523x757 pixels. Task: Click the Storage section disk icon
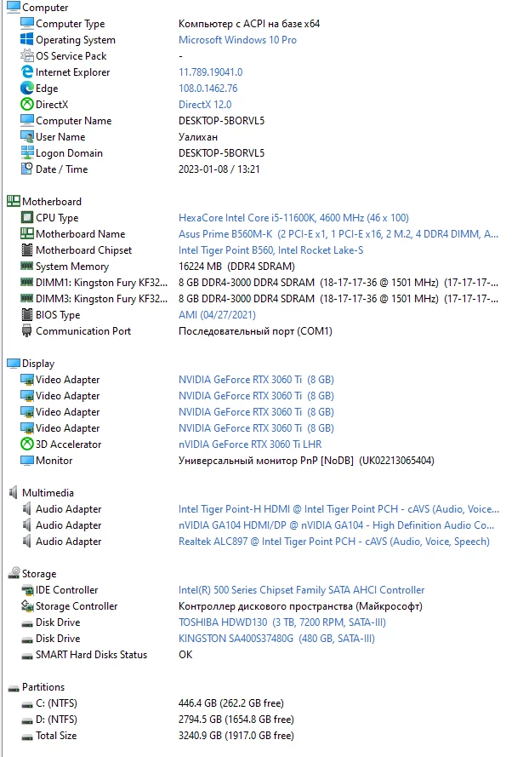pyautogui.click(x=14, y=573)
